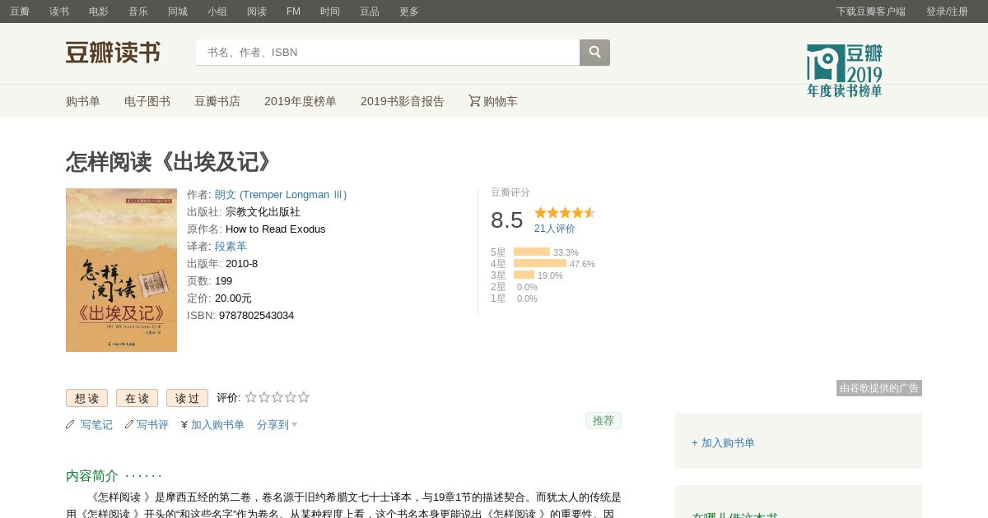
Task: Click the book cover thumbnail
Action: [x=121, y=271]
